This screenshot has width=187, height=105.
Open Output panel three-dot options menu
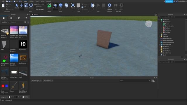tap(156, 81)
